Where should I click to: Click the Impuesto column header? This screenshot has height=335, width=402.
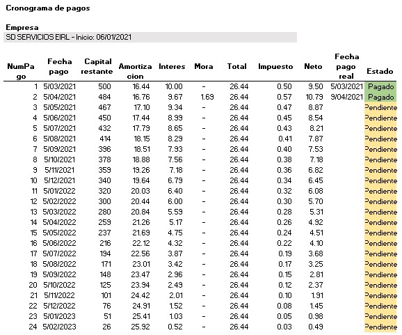point(275,66)
